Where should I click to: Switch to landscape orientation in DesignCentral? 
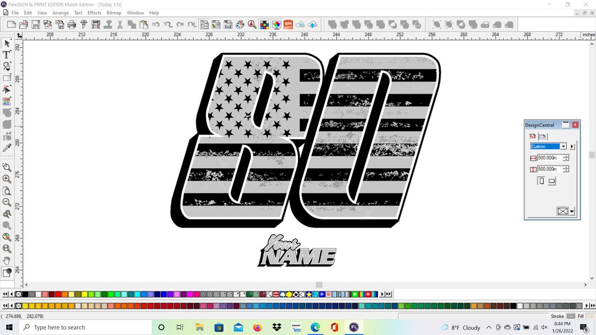tap(551, 180)
